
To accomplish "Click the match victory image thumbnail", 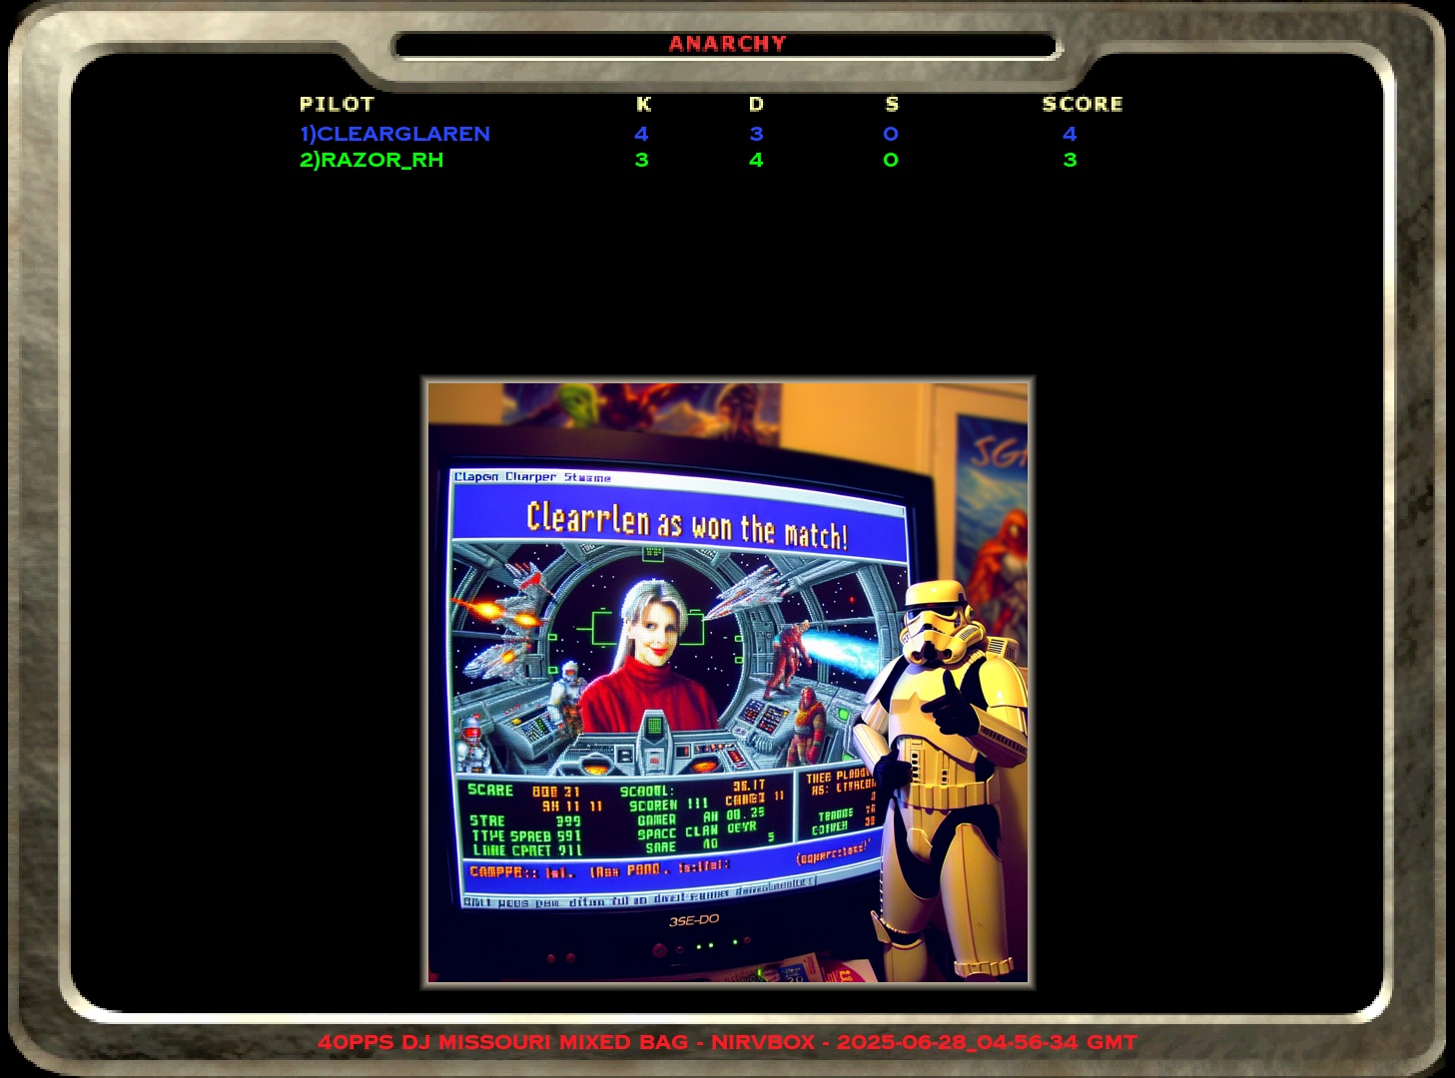I will tap(728, 683).
